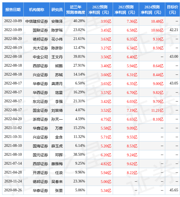
Task: Click accuracy value 38.50%
Action: coord(79,155)
